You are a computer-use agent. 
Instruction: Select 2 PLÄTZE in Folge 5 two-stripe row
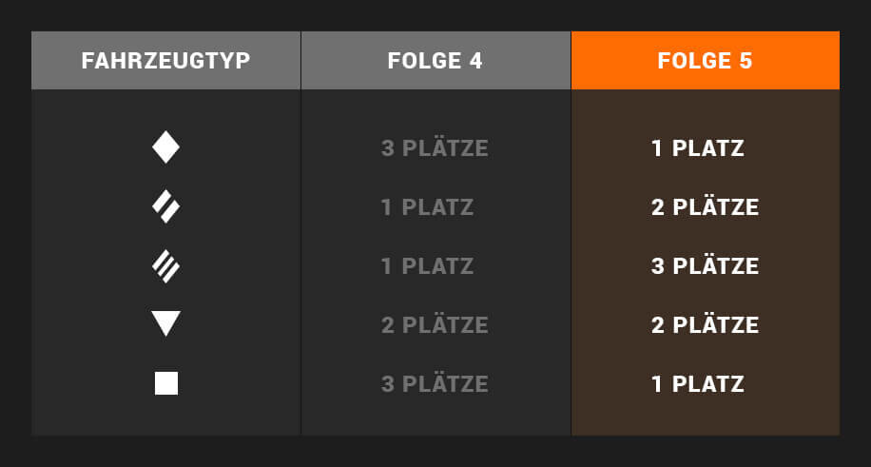(705, 207)
